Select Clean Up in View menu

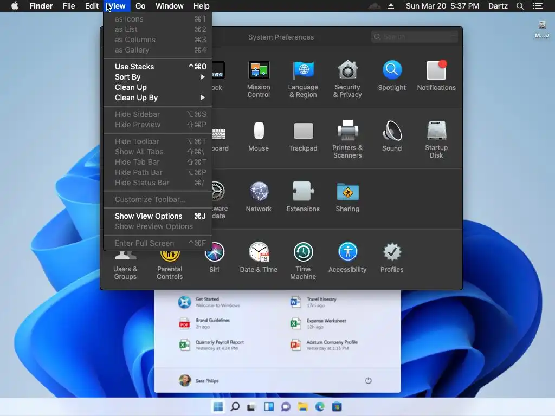pos(158,87)
